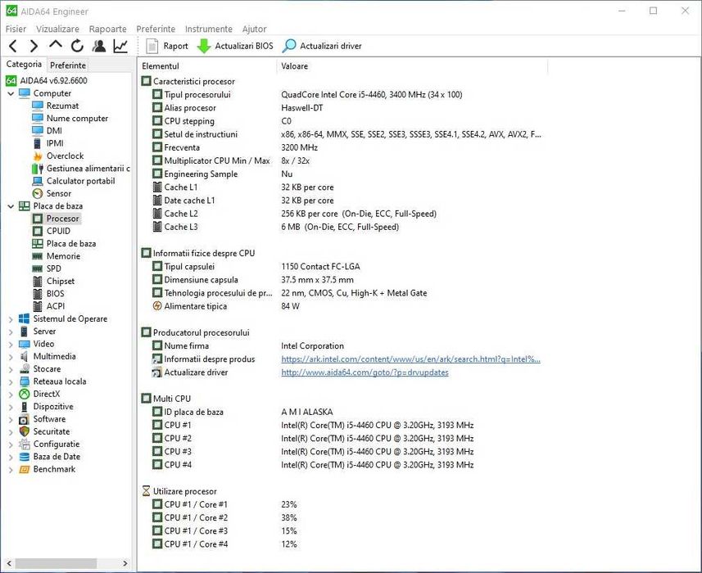
Task: Click the Raport toolbar button
Action: tap(167, 46)
